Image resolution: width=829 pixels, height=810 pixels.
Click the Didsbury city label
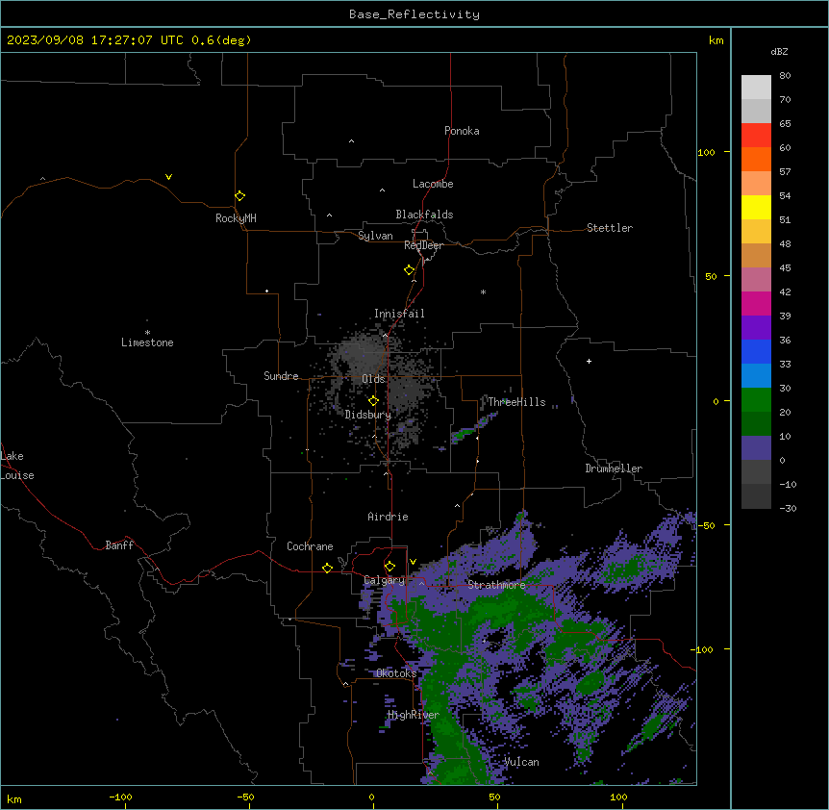368,415
